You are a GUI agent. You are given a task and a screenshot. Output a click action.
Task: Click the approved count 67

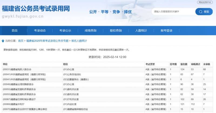tap(192, 74)
